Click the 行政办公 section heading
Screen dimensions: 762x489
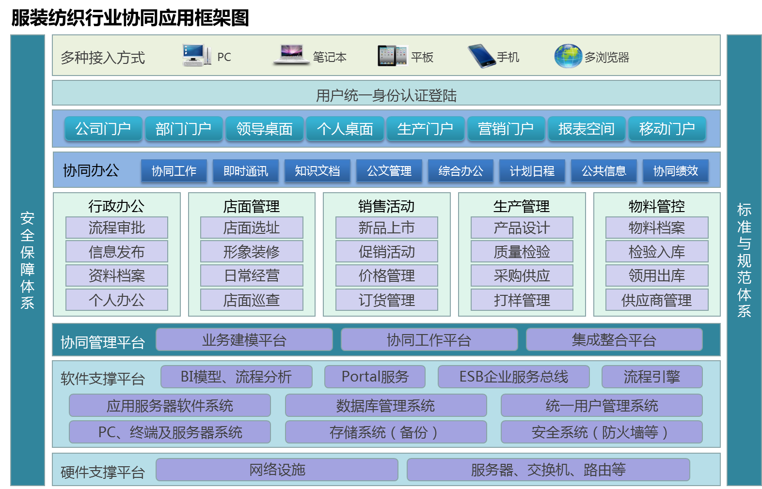[116, 206]
